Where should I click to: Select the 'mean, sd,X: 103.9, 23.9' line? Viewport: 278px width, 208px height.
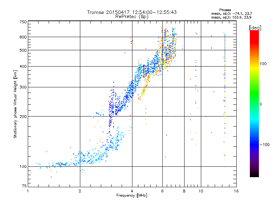(231, 17)
